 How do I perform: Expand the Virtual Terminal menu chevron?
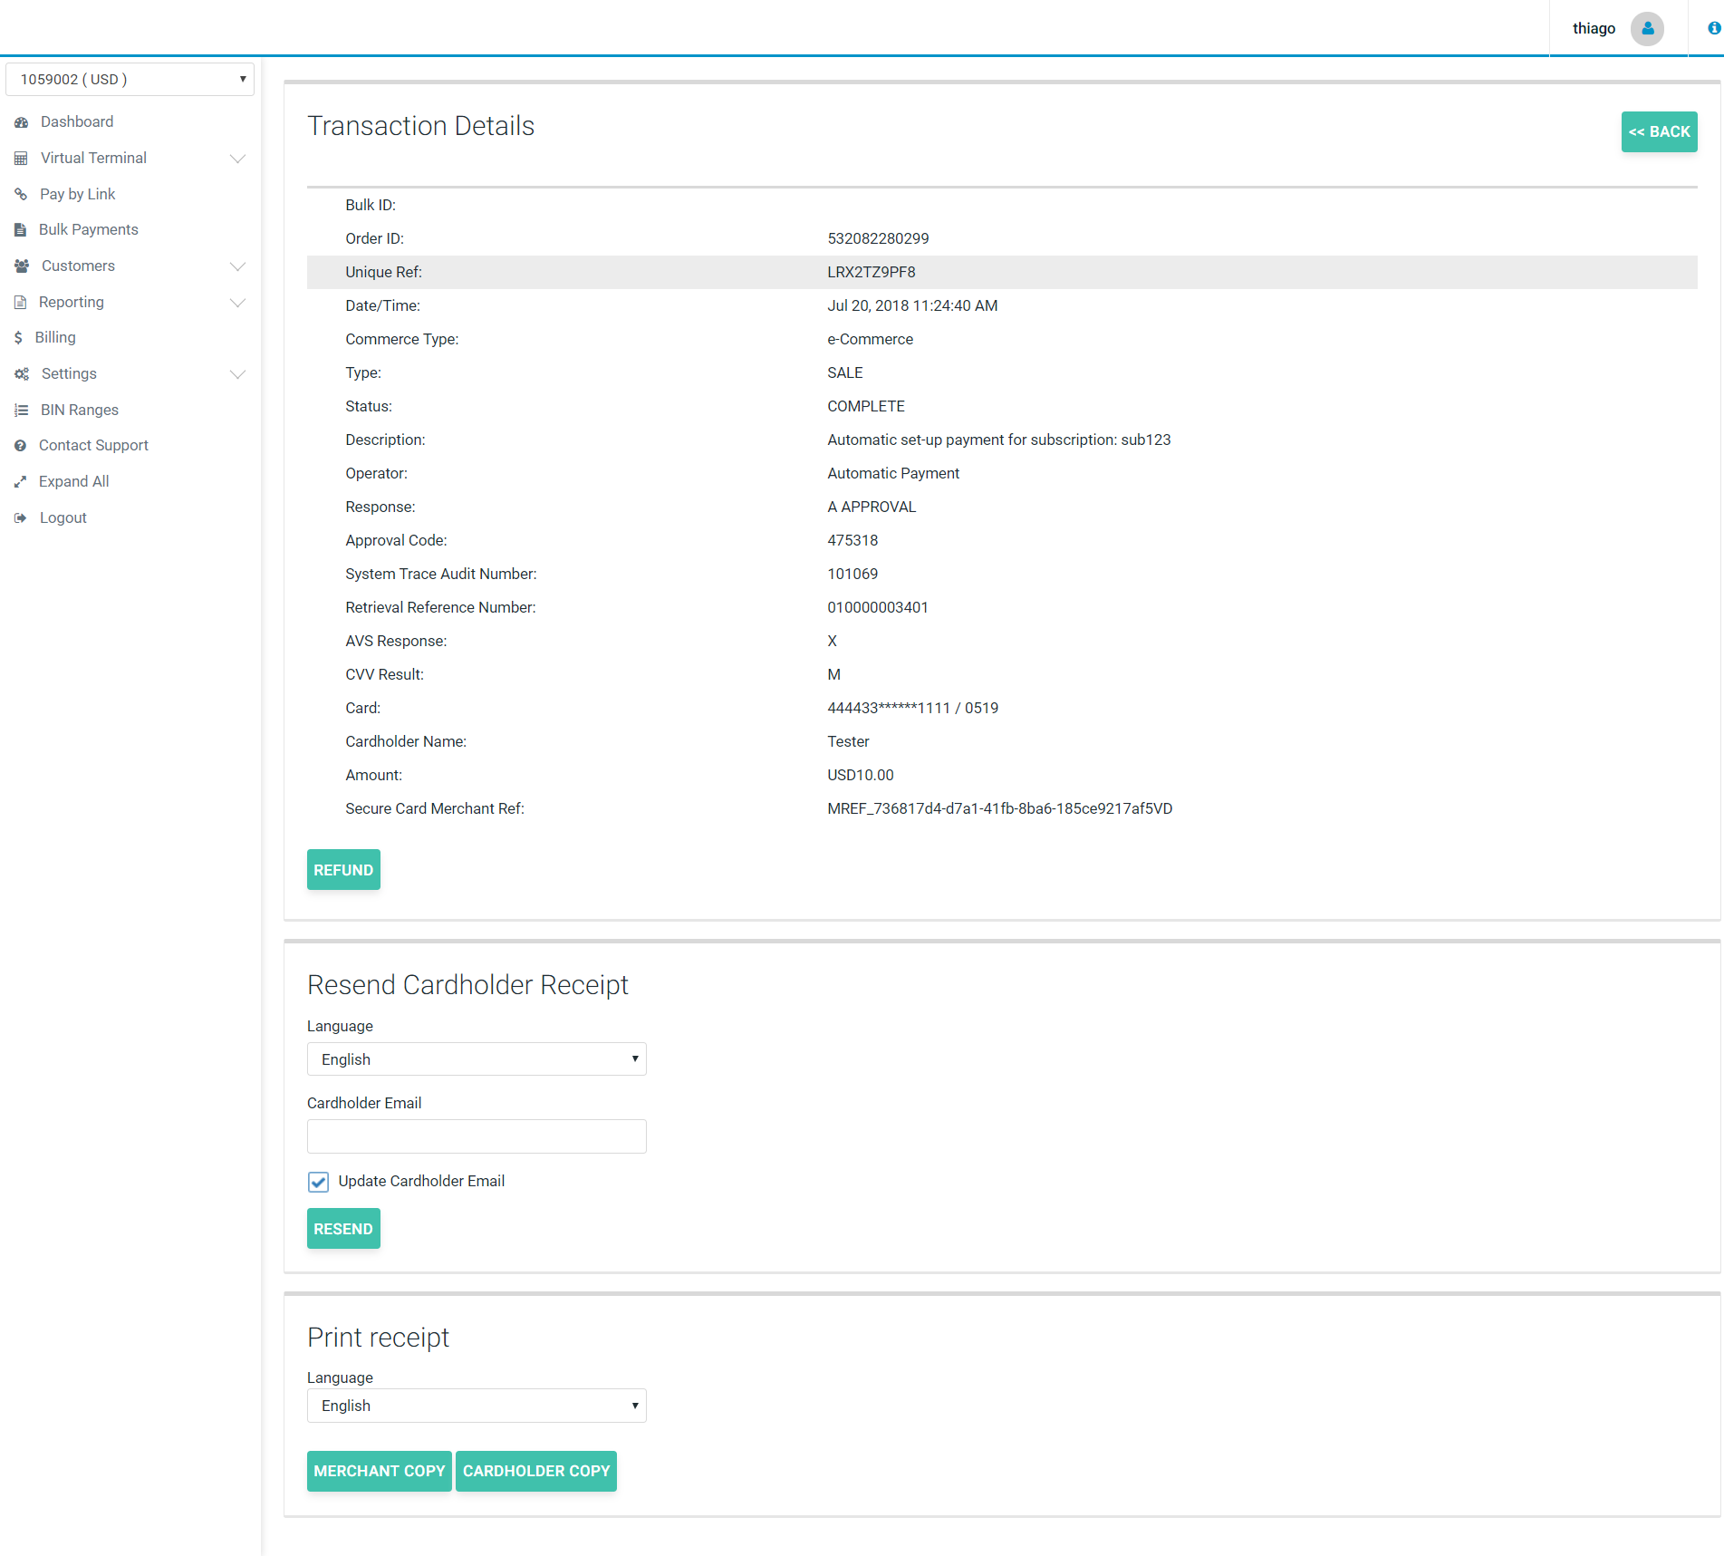[x=237, y=159]
